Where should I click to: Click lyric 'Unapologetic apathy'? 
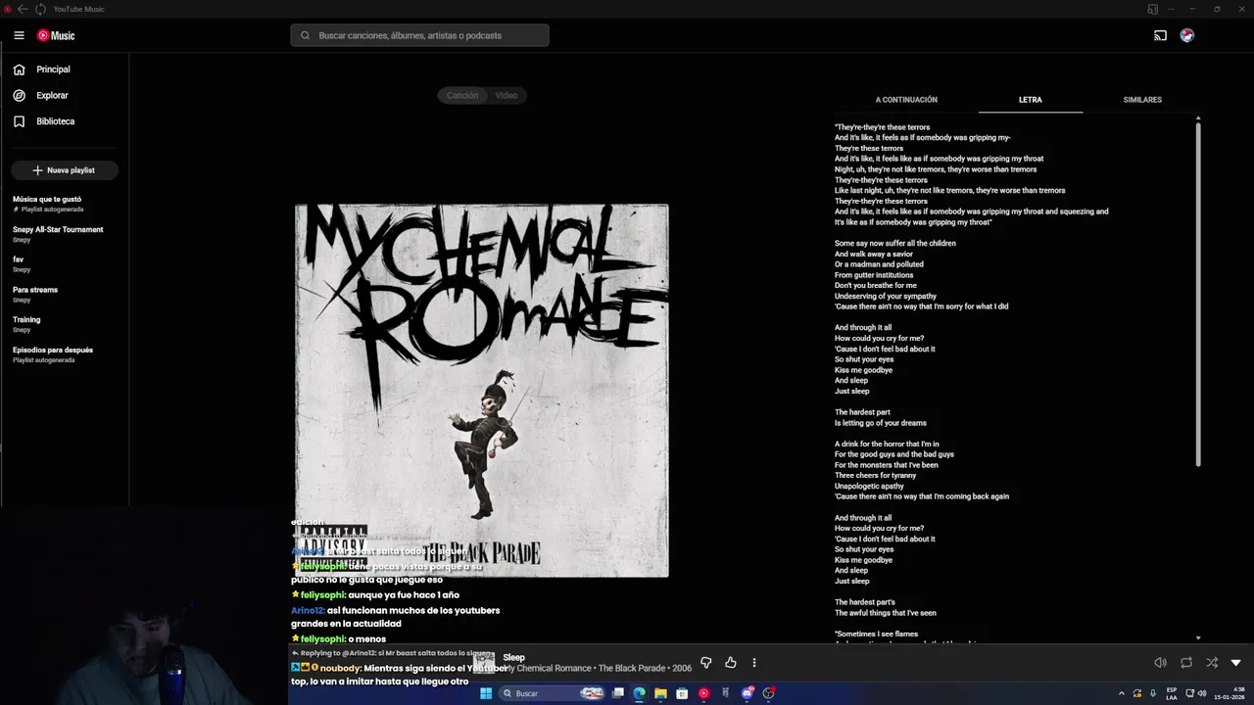[869, 486]
